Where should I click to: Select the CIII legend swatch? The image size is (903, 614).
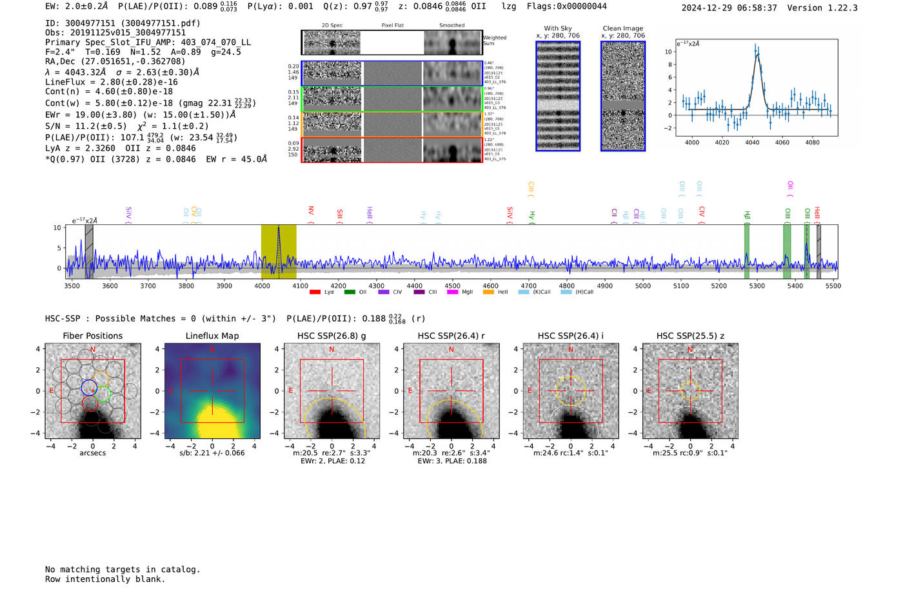[x=419, y=292]
